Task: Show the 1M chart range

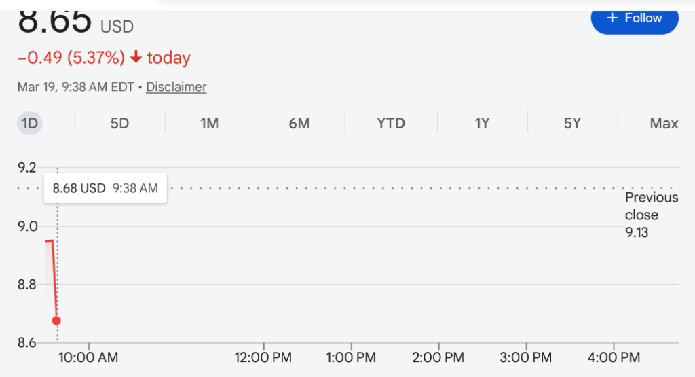Action: 209,124
